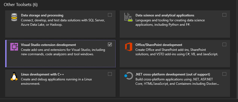This screenshot has height=102, width=238.
Task: Click the purple Visual Studio extension development icon
Action: pyautogui.click(x=14, y=47)
